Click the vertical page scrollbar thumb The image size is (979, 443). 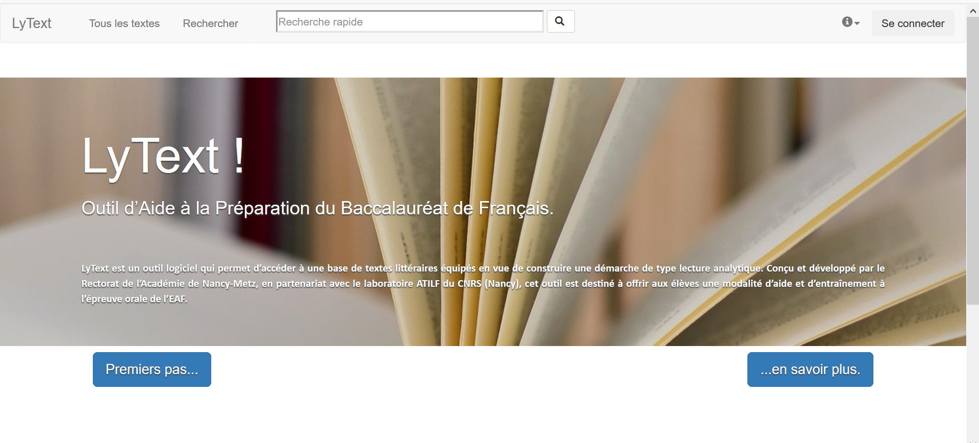pos(973,161)
